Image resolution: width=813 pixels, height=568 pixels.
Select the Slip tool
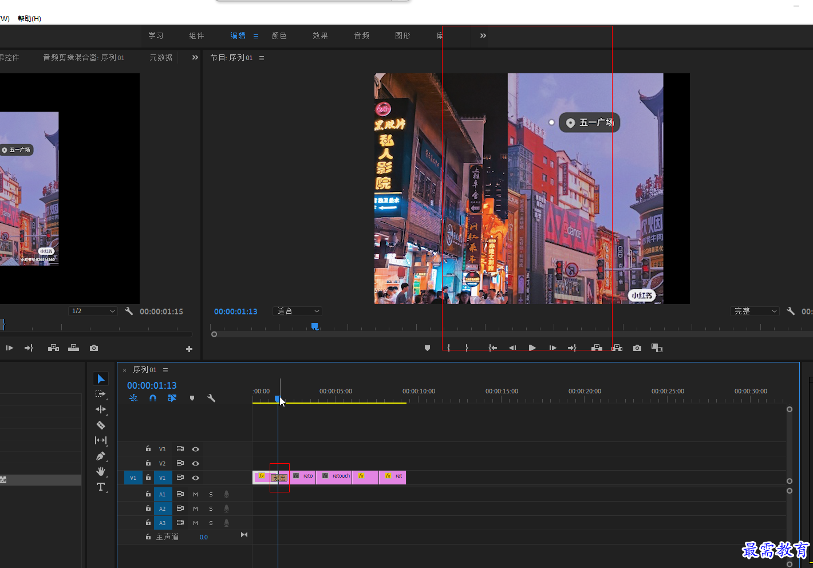click(101, 440)
